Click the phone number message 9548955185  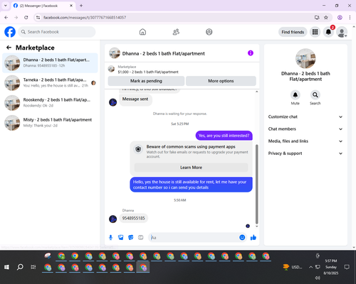[133, 218]
